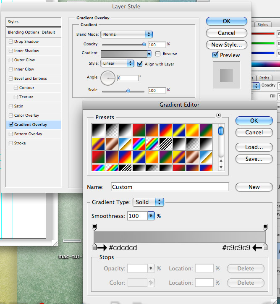Select the right color stop (#c9c9c9)
This screenshot has width=280, height=304.
coord(265,247)
